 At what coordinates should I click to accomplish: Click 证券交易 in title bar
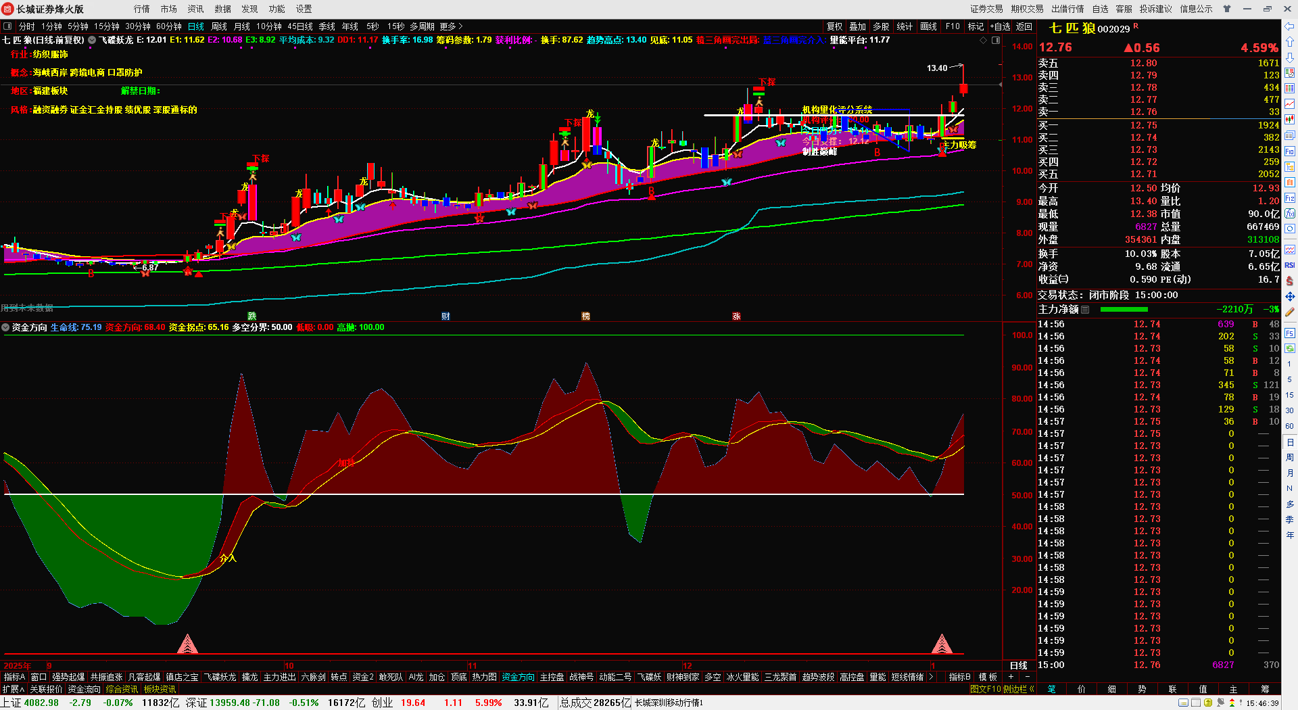(x=986, y=9)
